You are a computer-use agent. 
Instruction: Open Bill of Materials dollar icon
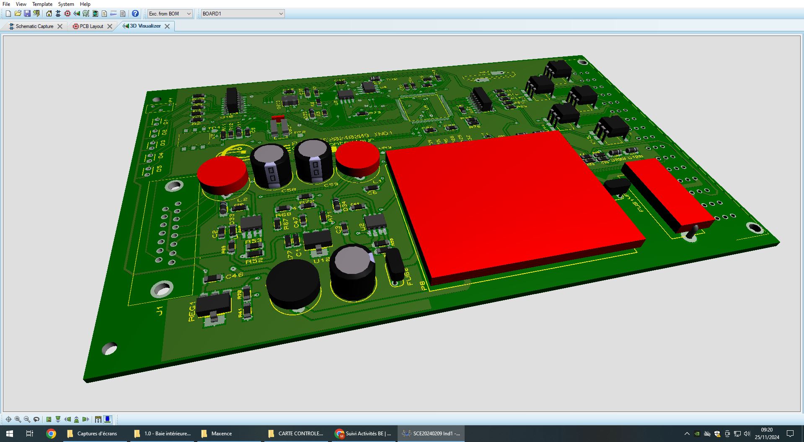pyautogui.click(x=104, y=13)
